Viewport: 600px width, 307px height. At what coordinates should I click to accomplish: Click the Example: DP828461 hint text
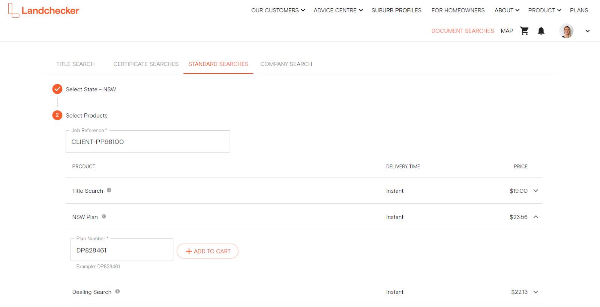(x=98, y=267)
